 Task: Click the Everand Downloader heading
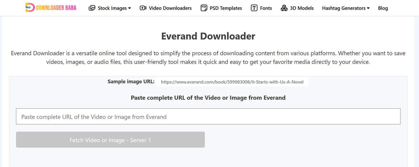coord(208,36)
